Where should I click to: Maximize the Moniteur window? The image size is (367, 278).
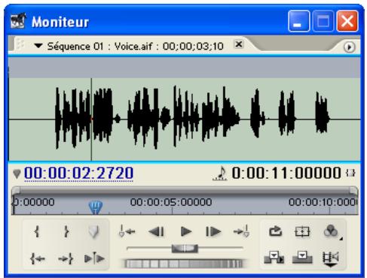point(323,21)
